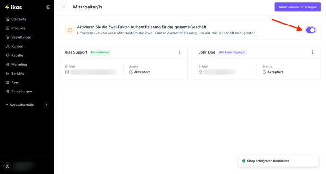Click the Rabatte discount icon
Screen dimensions: 326x174
[x=8, y=56]
